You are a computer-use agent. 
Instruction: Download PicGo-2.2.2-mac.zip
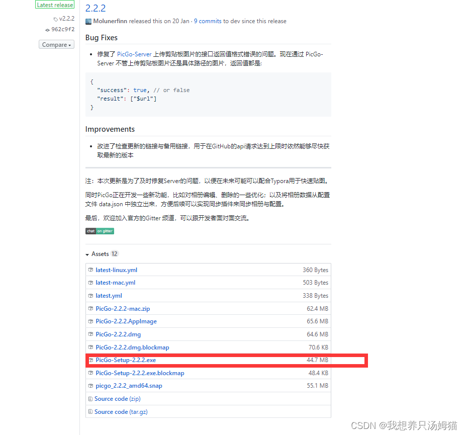[x=123, y=309]
